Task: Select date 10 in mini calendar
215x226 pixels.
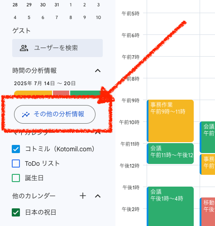Action: pos(98,18)
